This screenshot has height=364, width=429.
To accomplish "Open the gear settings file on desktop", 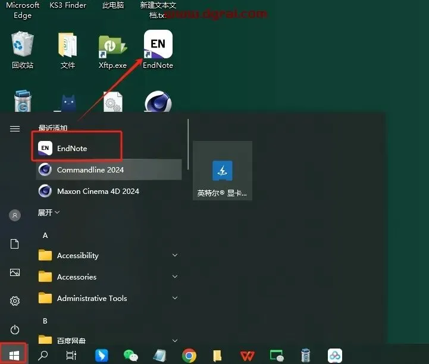I will point(112,102).
